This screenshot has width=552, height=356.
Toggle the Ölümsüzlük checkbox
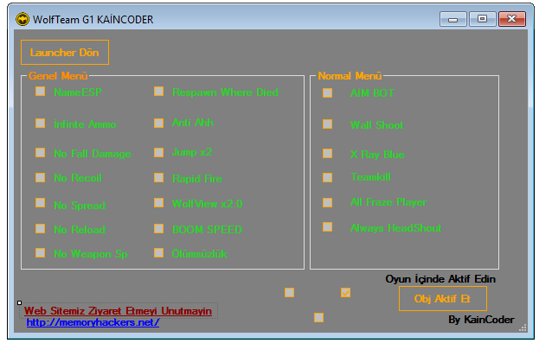[x=159, y=253]
